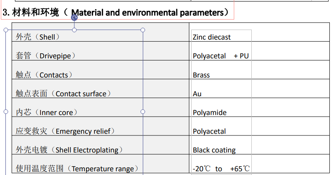Select the 'Polyacetal + PU' value

click(220, 56)
